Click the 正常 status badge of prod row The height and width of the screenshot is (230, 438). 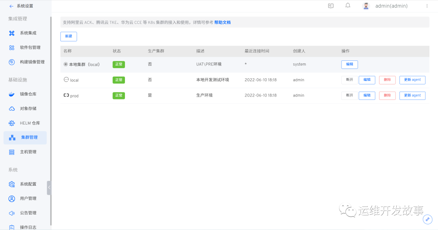(x=119, y=96)
